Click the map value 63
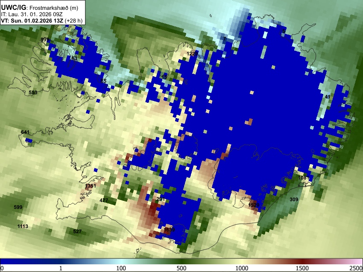This screenshot has width=363, height=272. point(74,58)
